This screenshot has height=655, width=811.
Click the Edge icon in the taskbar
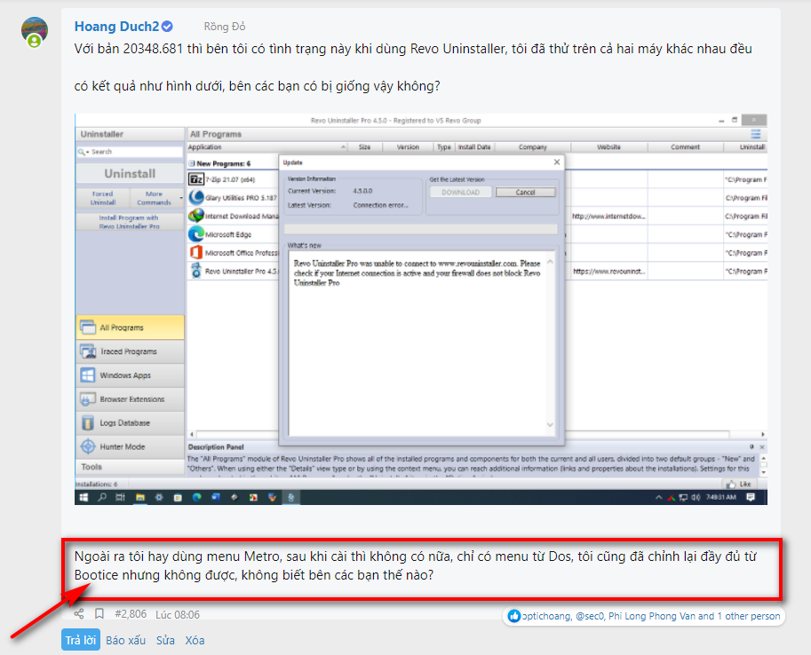pos(196,497)
